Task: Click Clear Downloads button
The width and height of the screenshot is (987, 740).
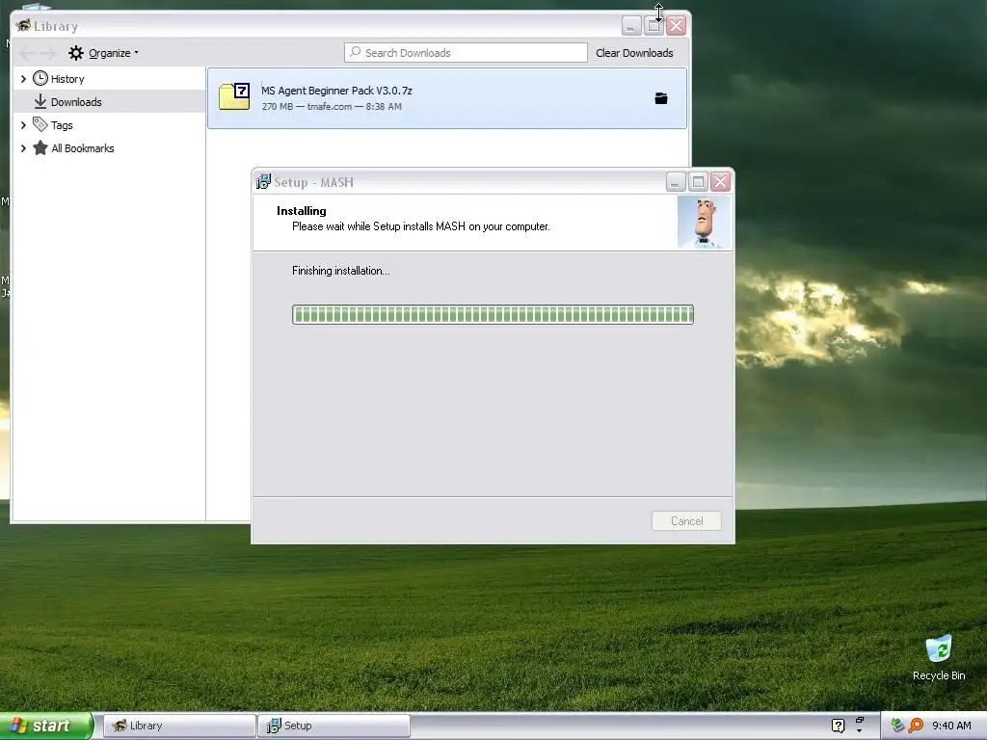Action: point(634,53)
